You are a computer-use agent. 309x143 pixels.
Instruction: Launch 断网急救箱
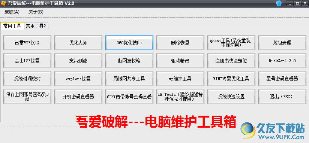click(129, 61)
